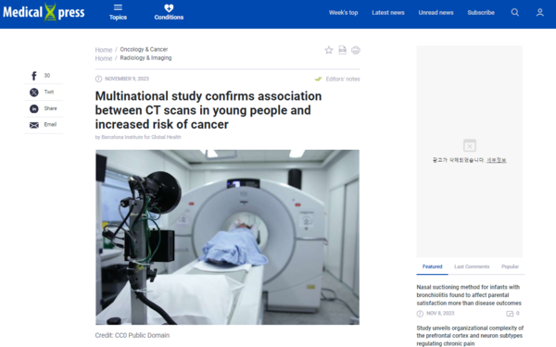Open the Topics hamburger menu
The width and height of the screenshot is (556, 347).
(x=118, y=12)
